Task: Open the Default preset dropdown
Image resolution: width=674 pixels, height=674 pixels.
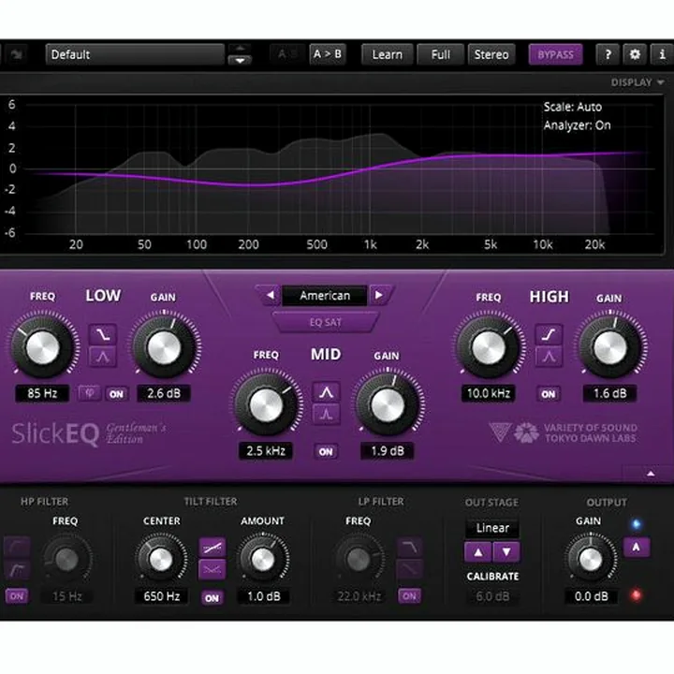Action: [x=135, y=54]
